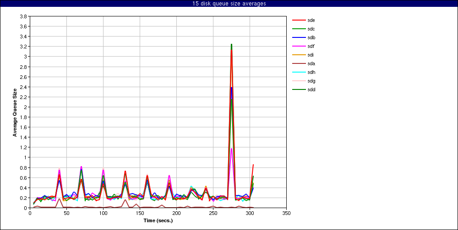This screenshot has height=230, width=458.
Task: Click the '0.6' queue size tick label
Action: click(x=23, y=178)
